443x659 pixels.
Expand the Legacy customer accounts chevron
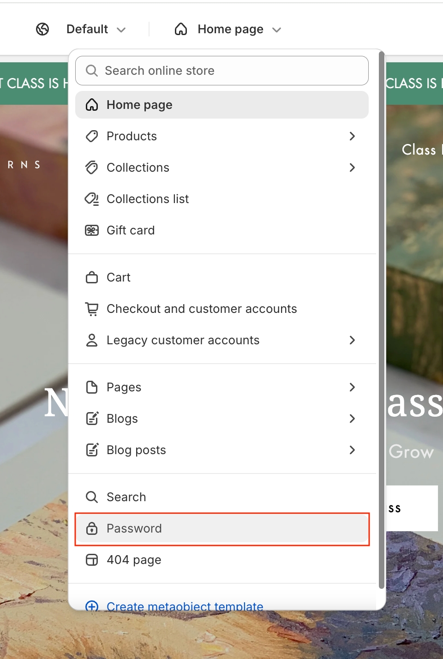tap(352, 340)
